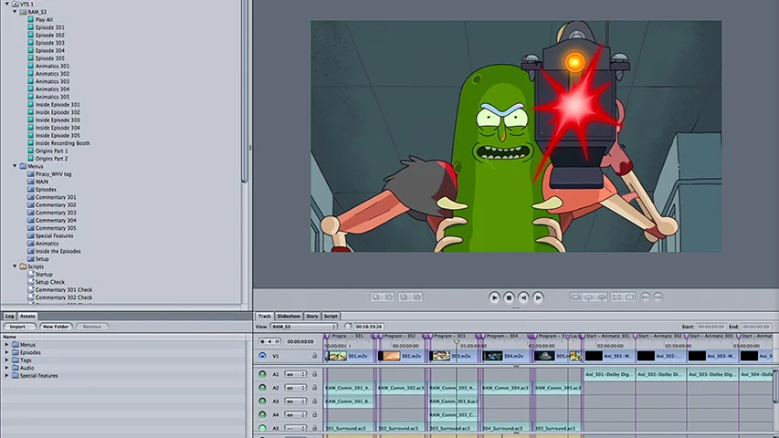This screenshot has height=438, width=779.
Task: Open the A3 language dropdown
Action: tap(296, 401)
